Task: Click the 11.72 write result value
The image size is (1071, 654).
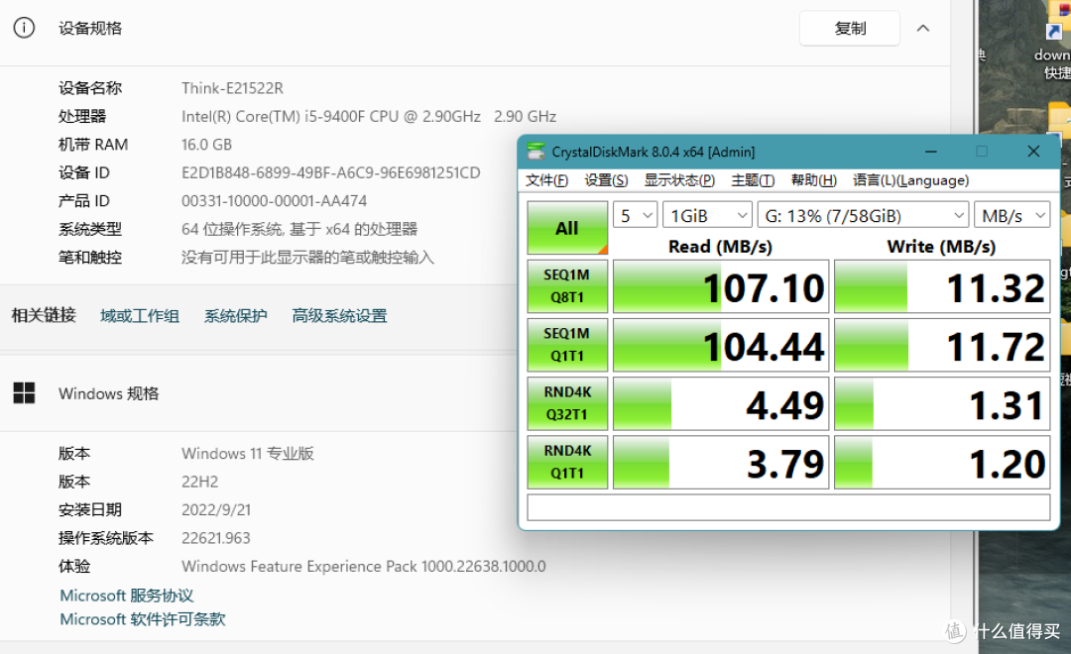Action: (x=996, y=347)
